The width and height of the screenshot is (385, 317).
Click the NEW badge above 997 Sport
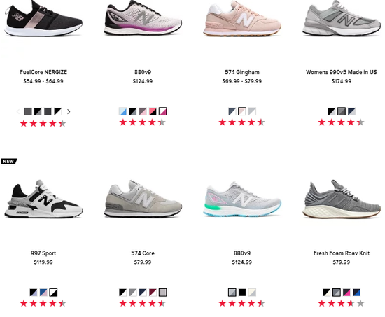(9, 162)
